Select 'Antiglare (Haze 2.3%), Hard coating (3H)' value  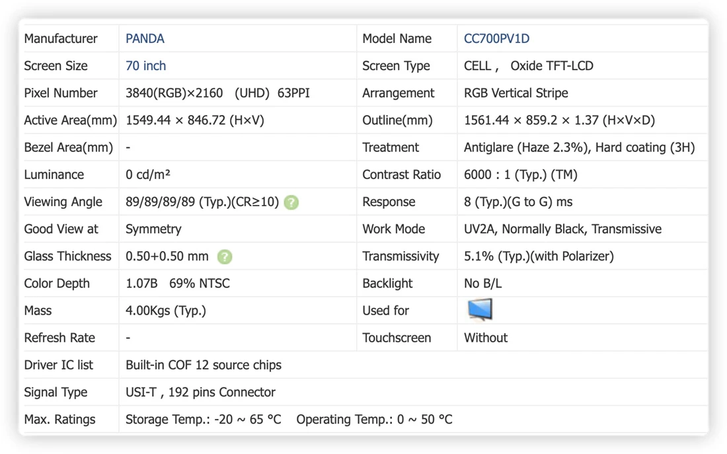580,147
